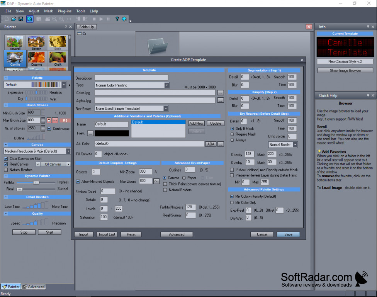Image resolution: width=377 pixels, height=297 pixels.
Task: Select the Benson template thumbnail
Action: (36, 42)
